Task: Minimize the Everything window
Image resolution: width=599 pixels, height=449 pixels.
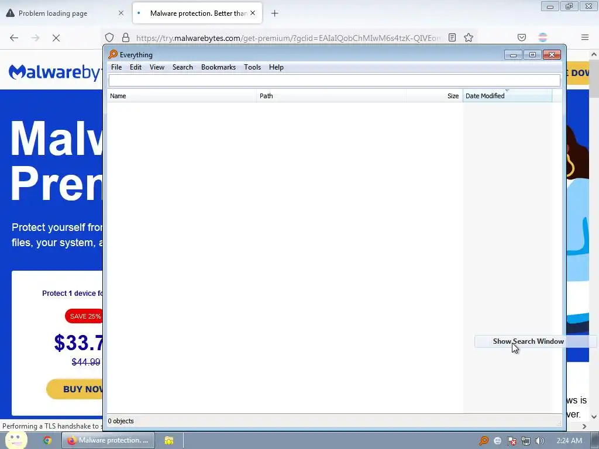Action: (x=513, y=55)
